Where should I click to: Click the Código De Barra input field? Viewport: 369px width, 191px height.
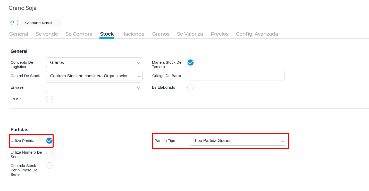point(236,76)
